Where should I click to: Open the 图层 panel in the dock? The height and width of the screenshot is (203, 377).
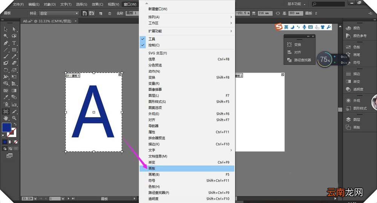point(354,120)
